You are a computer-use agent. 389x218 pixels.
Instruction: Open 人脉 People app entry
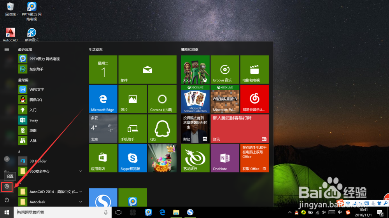50,140
